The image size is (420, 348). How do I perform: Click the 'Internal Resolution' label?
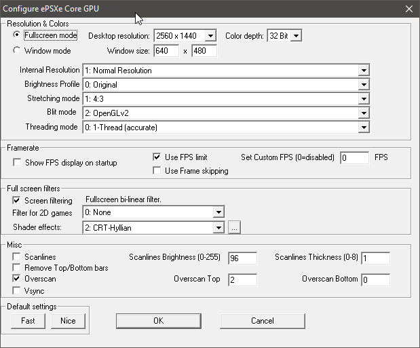50,70
